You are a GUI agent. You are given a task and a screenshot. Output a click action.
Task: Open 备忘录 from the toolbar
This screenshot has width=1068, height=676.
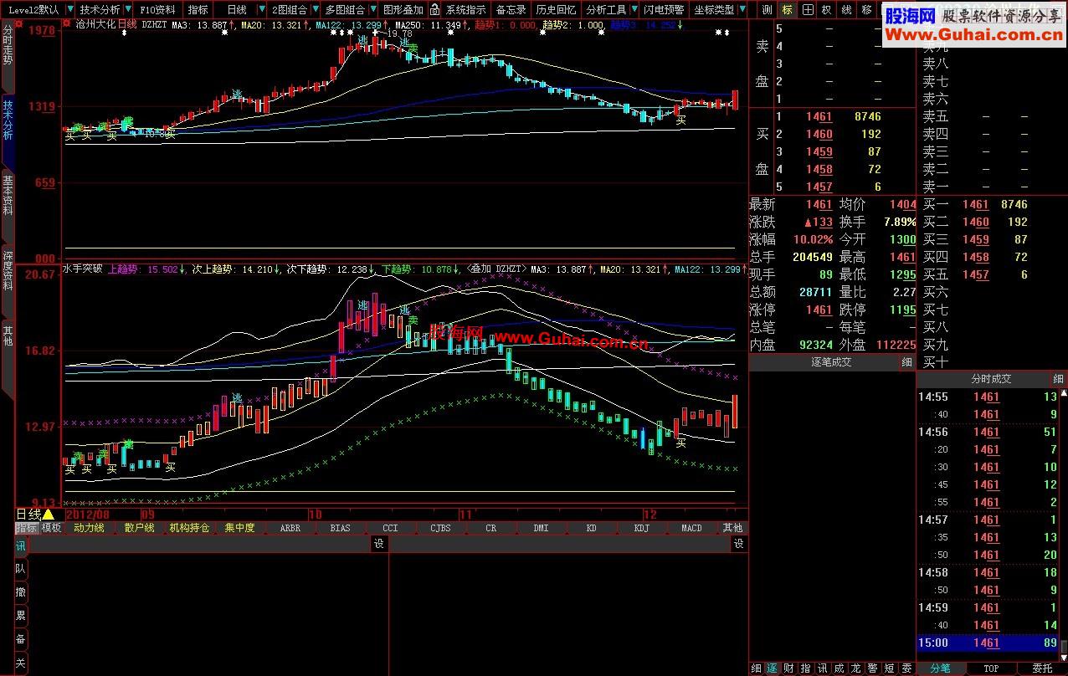(x=511, y=10)
